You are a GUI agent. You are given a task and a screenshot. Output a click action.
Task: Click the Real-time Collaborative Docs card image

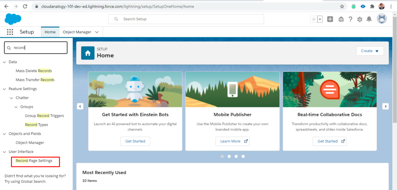pos(330,90)
